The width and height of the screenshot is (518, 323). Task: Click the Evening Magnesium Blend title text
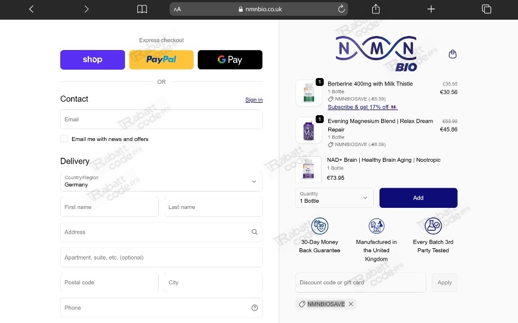coord(380,125)
